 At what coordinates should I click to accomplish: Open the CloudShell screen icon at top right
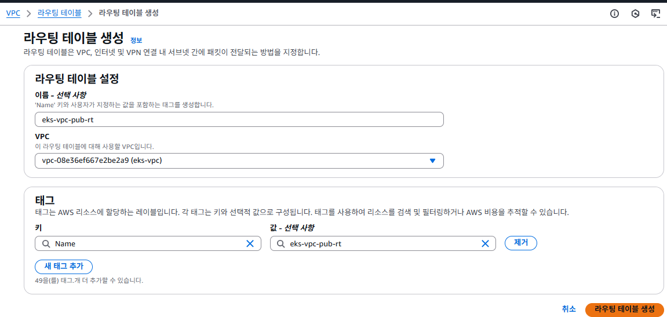point(655,13)
